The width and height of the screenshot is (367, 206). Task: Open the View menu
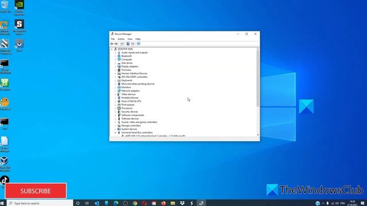(130, 39)
